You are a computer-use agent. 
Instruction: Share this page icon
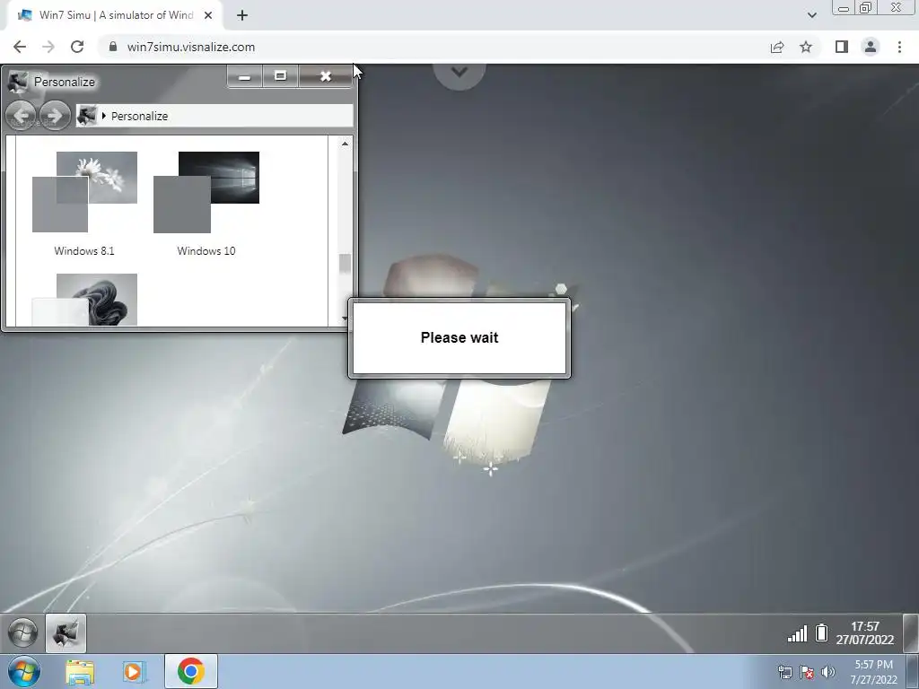777,47
